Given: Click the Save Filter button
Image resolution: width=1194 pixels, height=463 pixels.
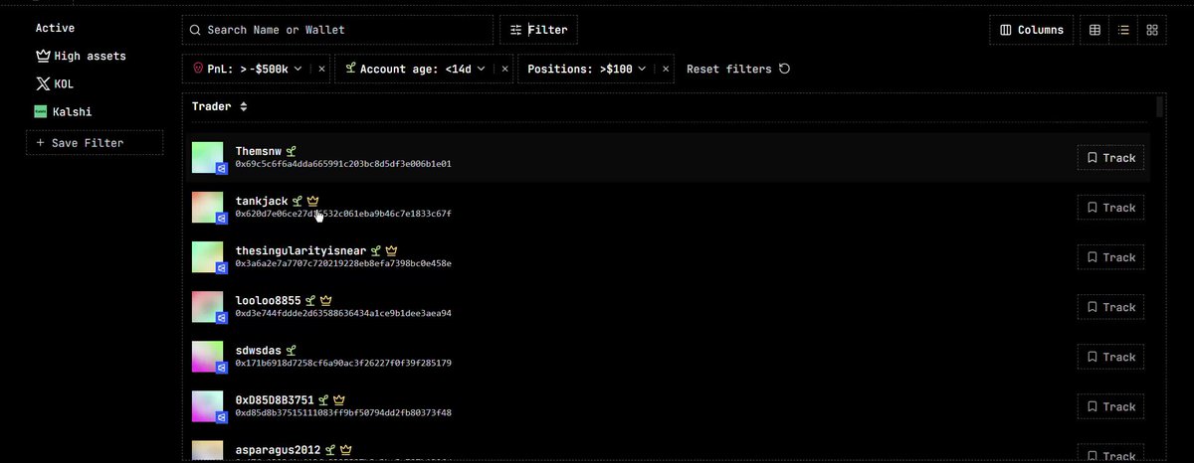Looking at the screenshot, I should [x=95, y=143].
